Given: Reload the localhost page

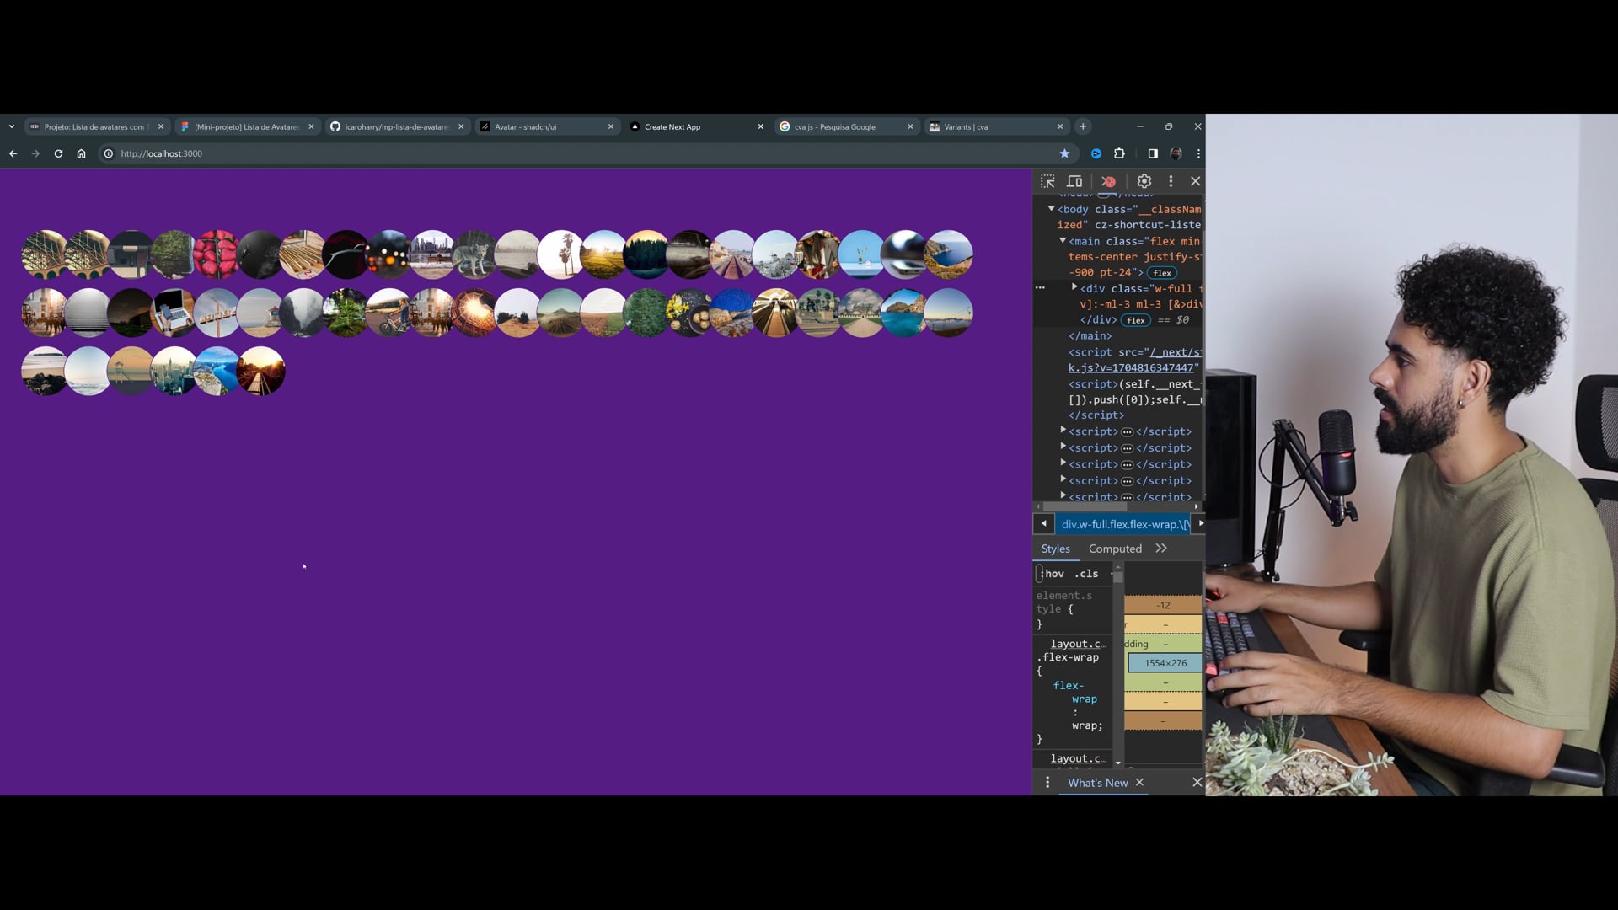Looking at the screenshot, I should coord(58,153).
